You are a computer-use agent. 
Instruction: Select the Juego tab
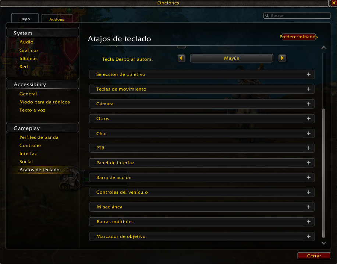click(x=25, y=19)
